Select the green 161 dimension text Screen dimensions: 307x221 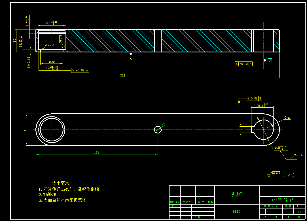coord(97,152)
